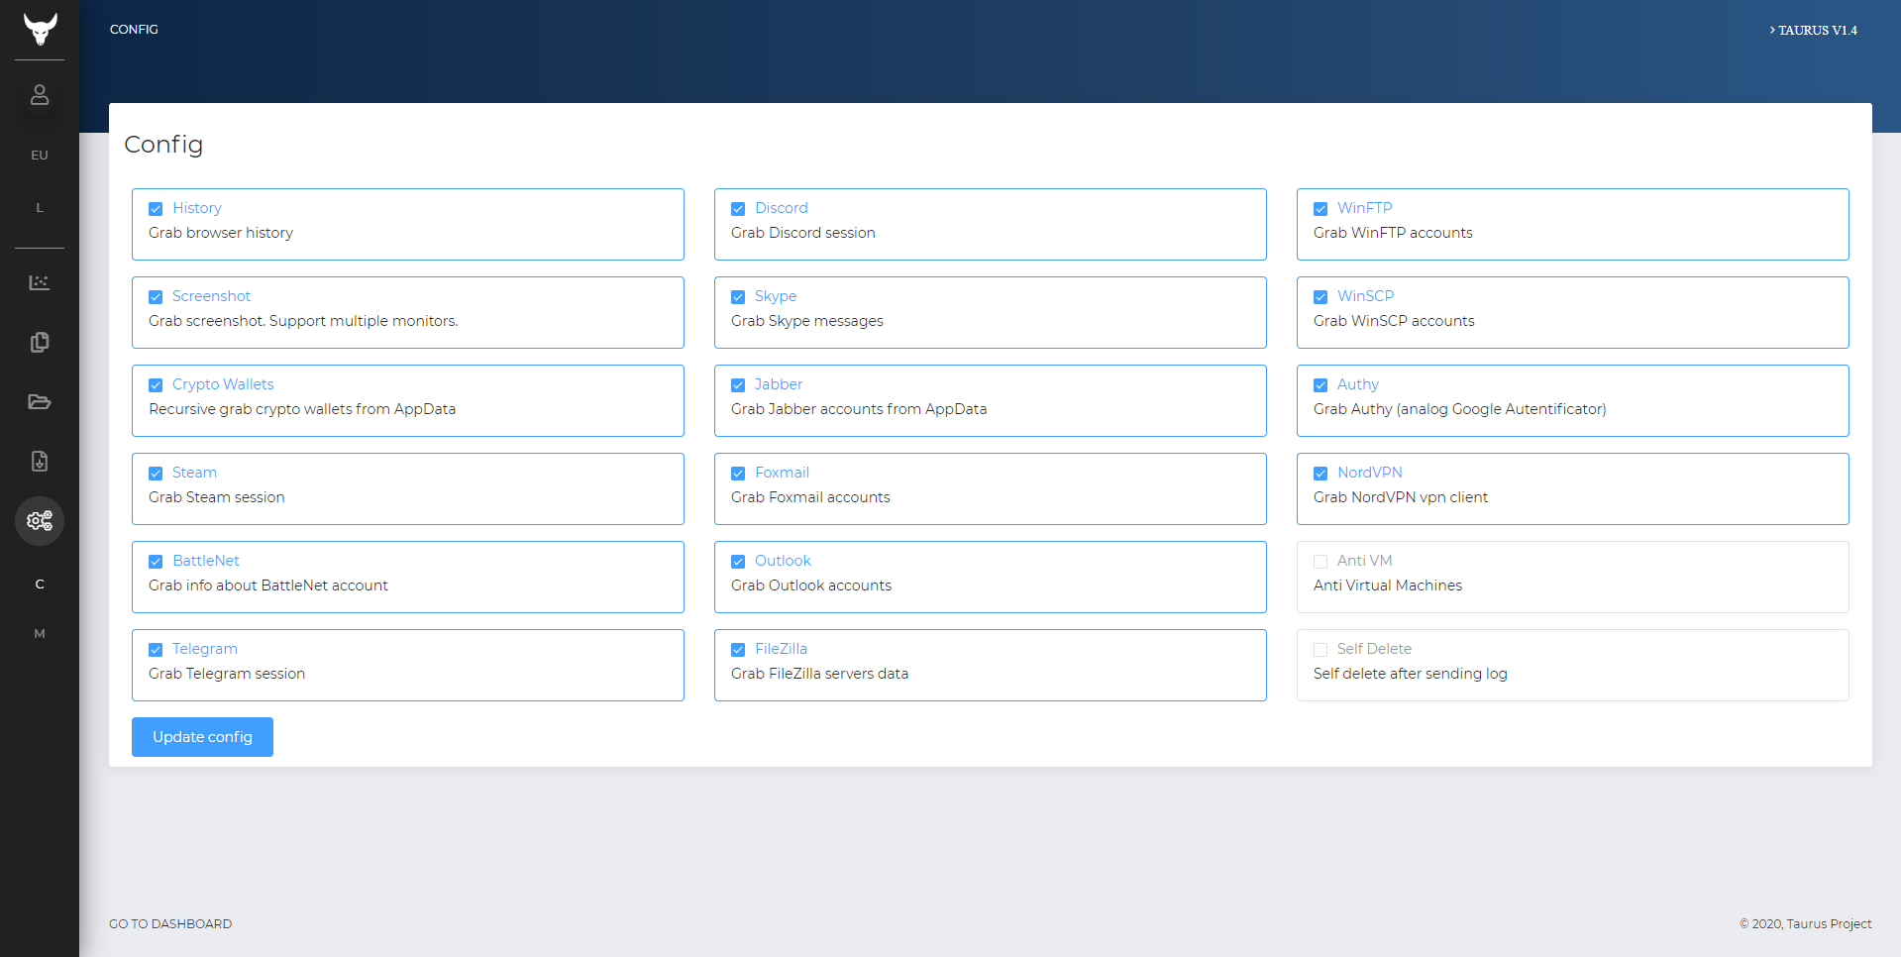Click the 'Grab Telegram session' description
The height and width of the screenshot is (957, 1901).
pos(227,674)
